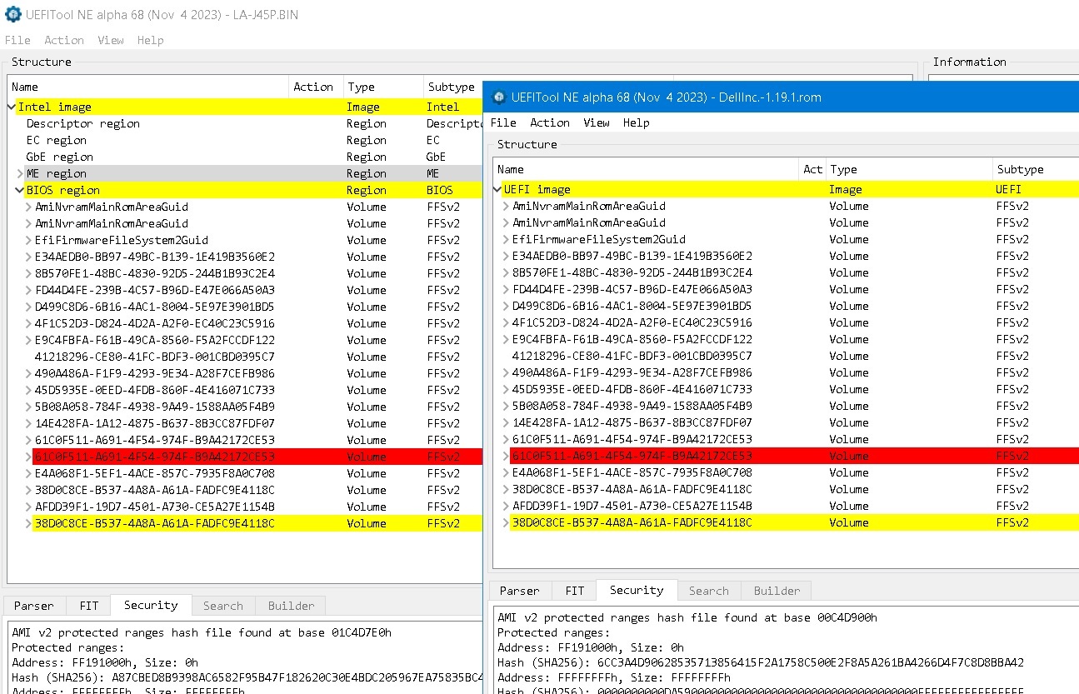Collapse the UEFI image tree node

pos(497,189)
